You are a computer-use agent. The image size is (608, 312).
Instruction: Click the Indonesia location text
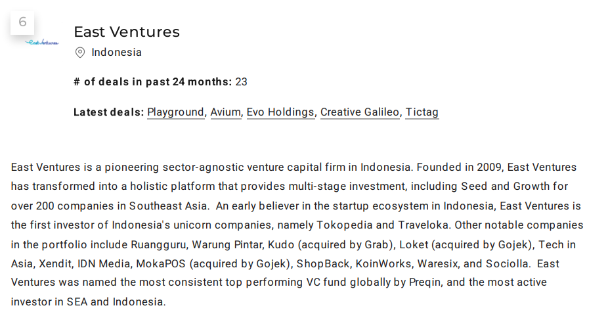(117, 53)
